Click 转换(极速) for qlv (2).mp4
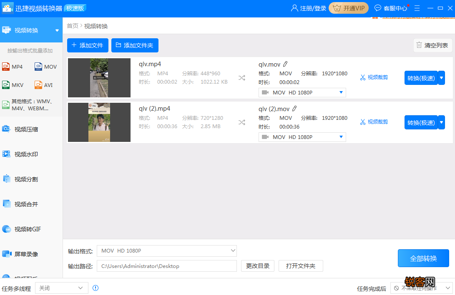 [421, 122]
